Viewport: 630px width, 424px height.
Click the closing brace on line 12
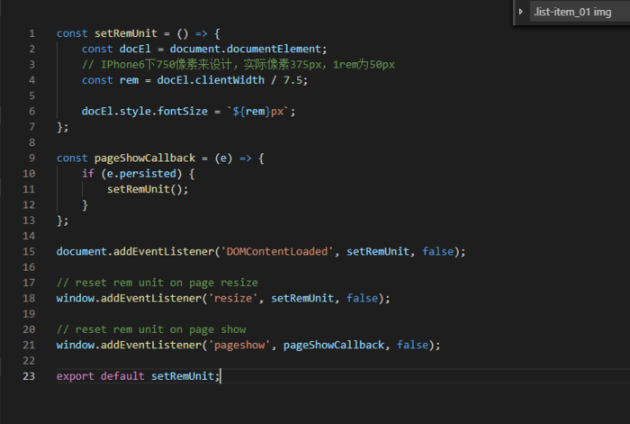[85, 205]
